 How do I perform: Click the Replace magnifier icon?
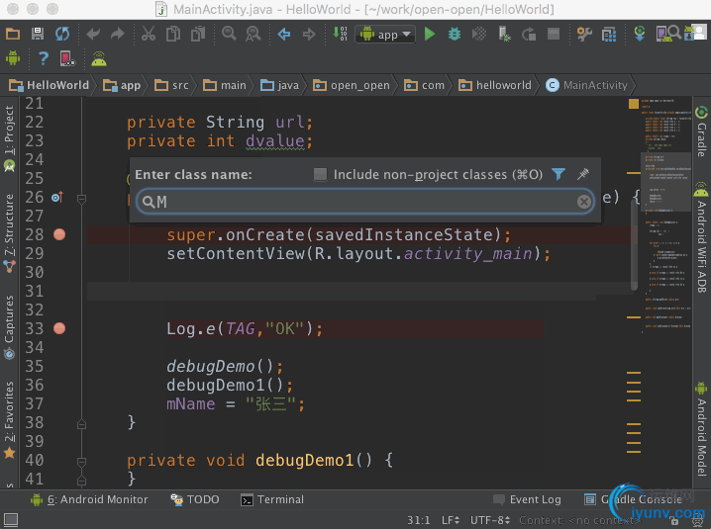pyautogui.click(x=254, y=34)
